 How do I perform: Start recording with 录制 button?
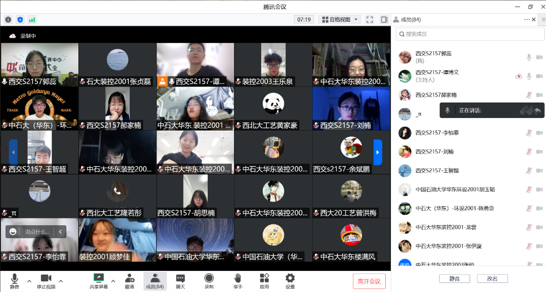pyautogui.click(x=209, y=281)
